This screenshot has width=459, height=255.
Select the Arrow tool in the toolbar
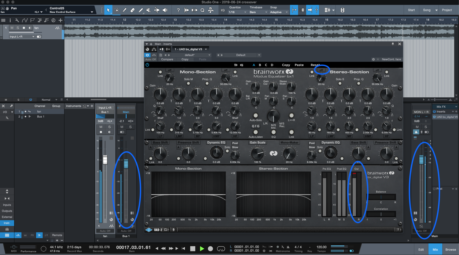(108, 10)
